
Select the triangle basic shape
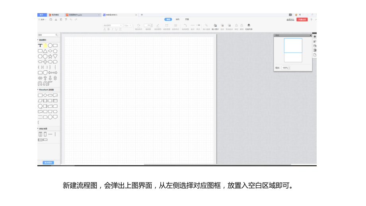pos(45,51)
